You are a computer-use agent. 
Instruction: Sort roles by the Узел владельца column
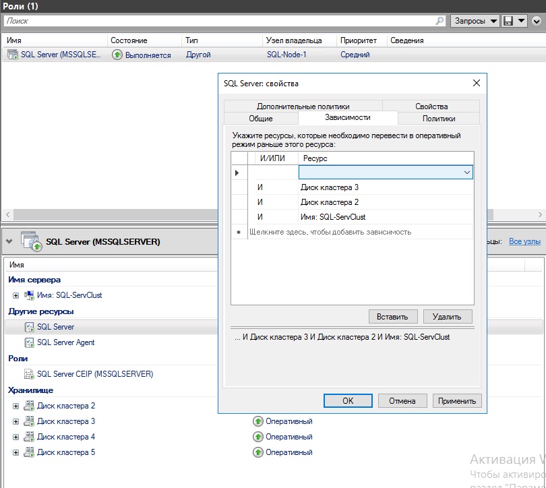pos(299,40)
